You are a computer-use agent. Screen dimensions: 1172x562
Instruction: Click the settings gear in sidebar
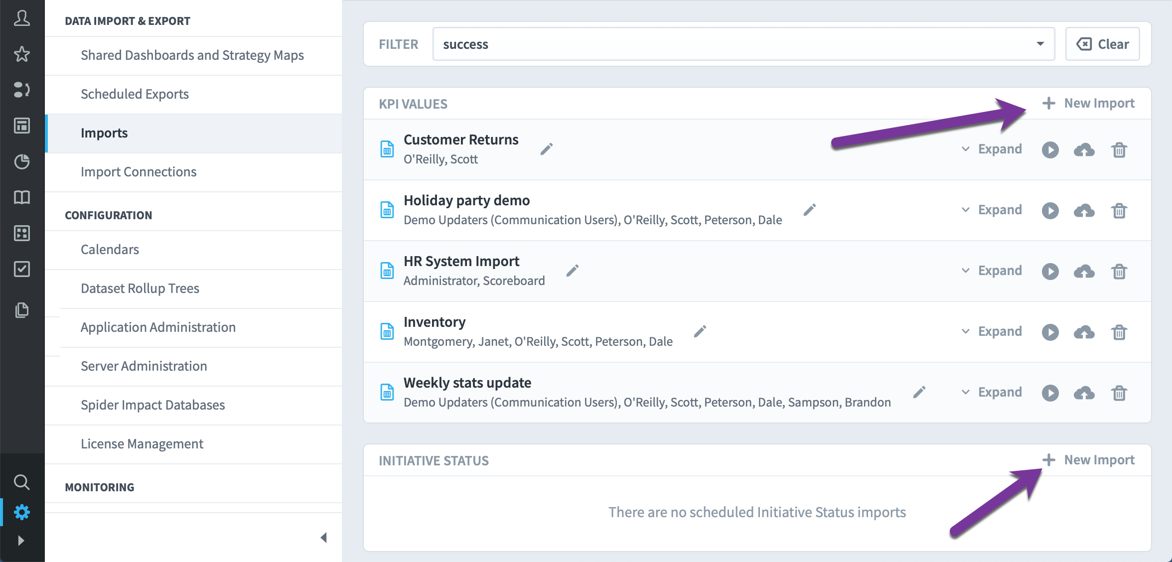point(21,512)
